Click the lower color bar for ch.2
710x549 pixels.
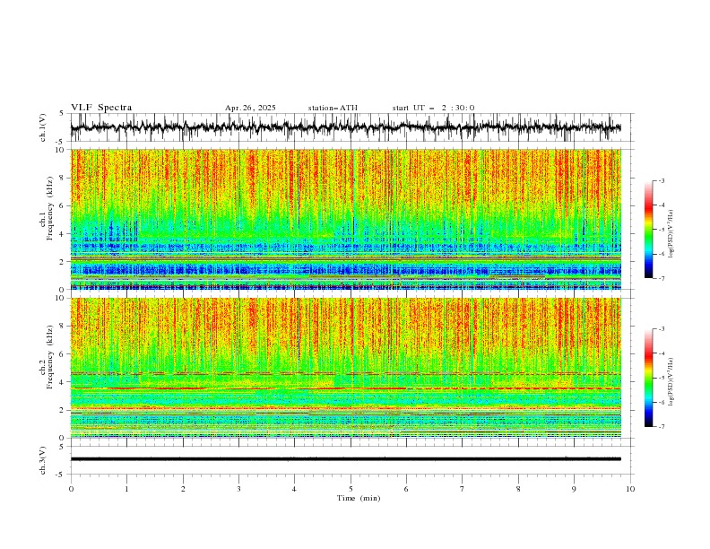click(648, 378)
